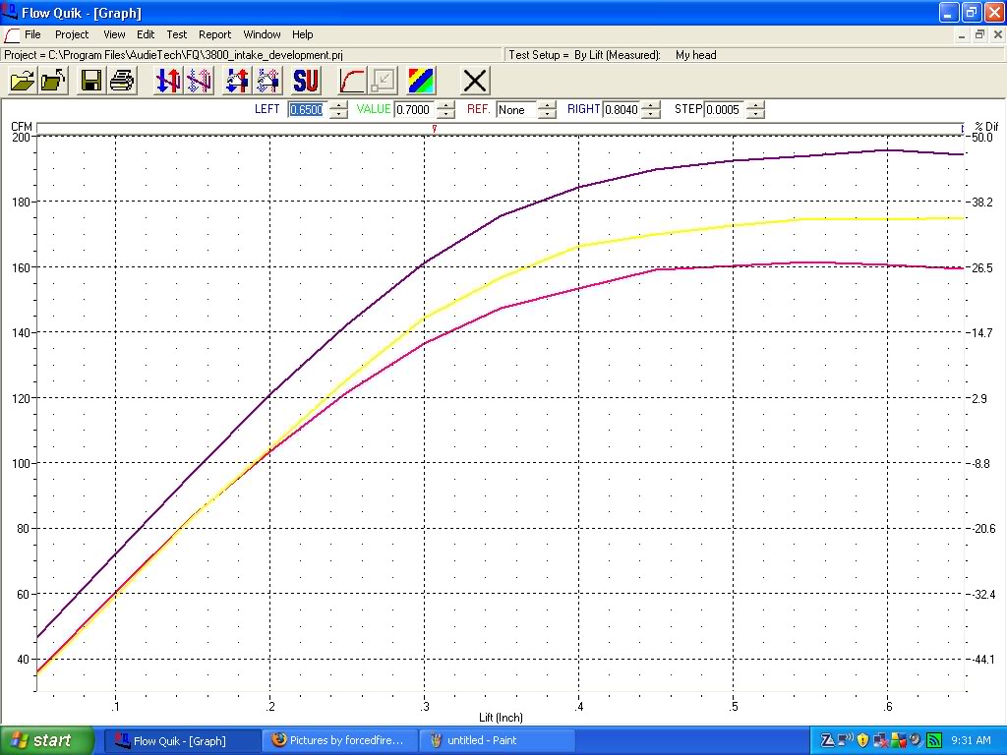This screenshot has width=1007, height=755.
Task: Click the spinner beside the RIGHT field
Action: pyautogui.click(x=651, y=110)
